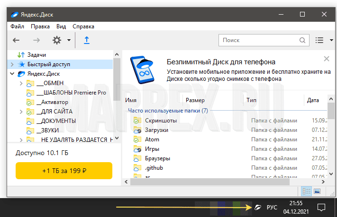
Task: Collapse the Яндекс.Диск tree node
Action: point(12,74)
